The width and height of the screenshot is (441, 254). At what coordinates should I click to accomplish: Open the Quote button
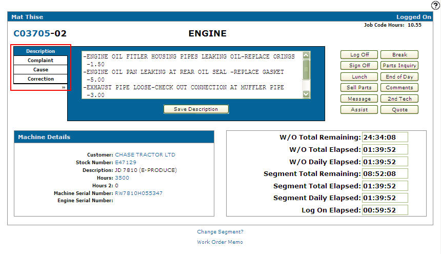(399, 110)
